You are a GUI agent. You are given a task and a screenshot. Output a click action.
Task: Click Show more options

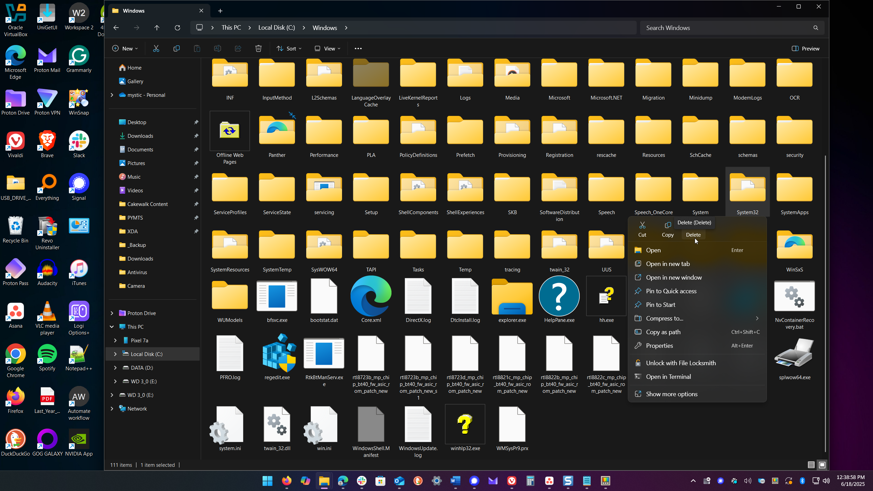(x=672, y=394)
